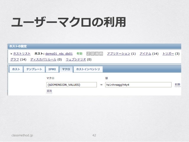Viewport: 189px width, 142px height.
Task: Switch to the ホストインベントリ tab
Action: [88, 69]
